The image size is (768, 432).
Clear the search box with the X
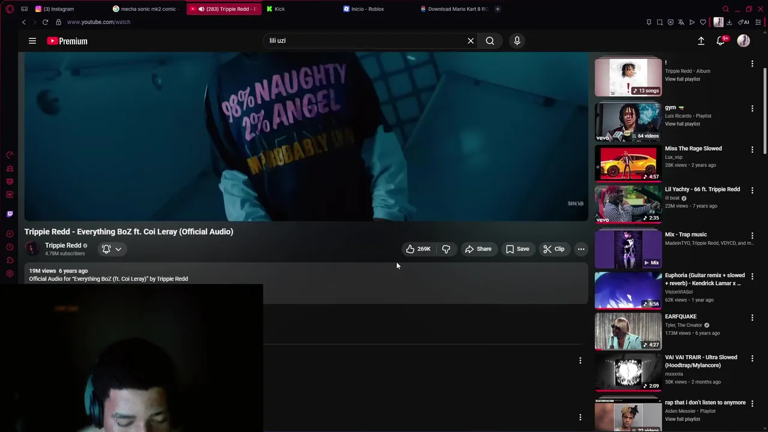point(471,41)
